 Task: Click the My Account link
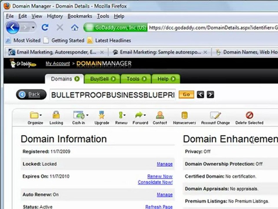tap(58, 64)
